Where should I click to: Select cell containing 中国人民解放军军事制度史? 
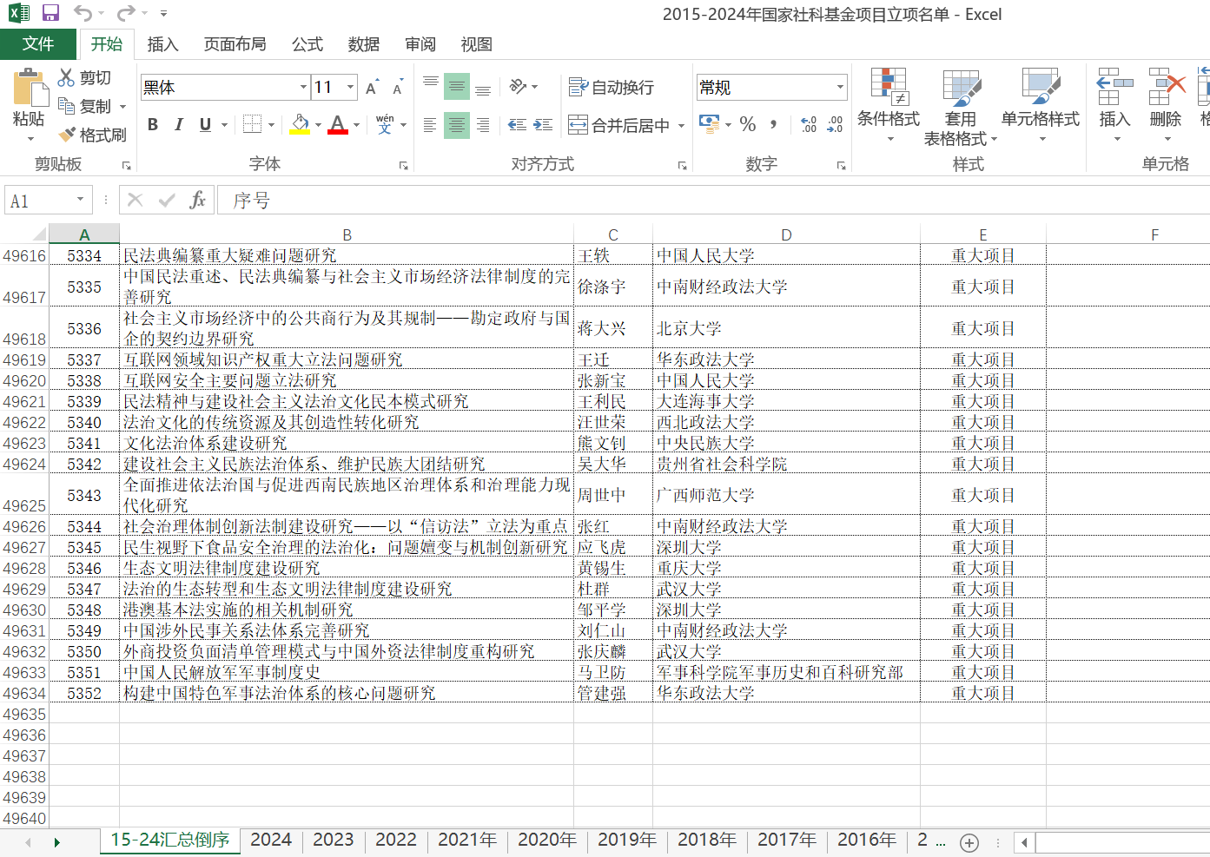point(347,672)
